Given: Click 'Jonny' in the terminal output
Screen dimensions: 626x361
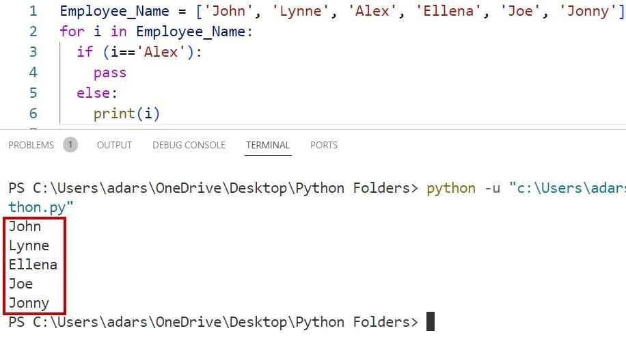Looking at the screenshot, I should tap(29, 303).
